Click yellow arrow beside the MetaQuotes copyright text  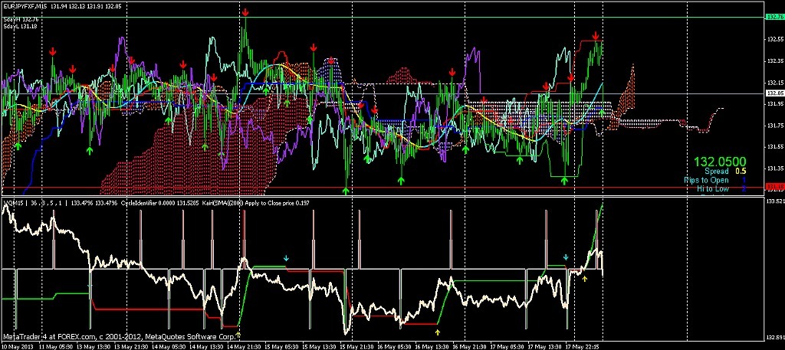click(x=238, y=335)
